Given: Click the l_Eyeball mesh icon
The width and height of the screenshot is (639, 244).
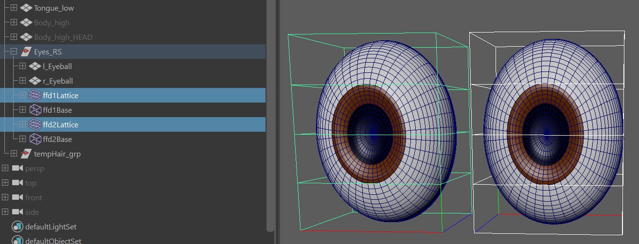Looking at the screenshot, I should pos(35,67).
